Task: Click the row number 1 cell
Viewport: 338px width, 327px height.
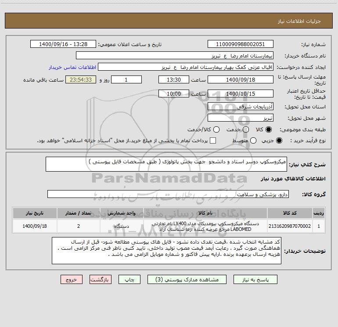Action: click(x=319, y=226)
